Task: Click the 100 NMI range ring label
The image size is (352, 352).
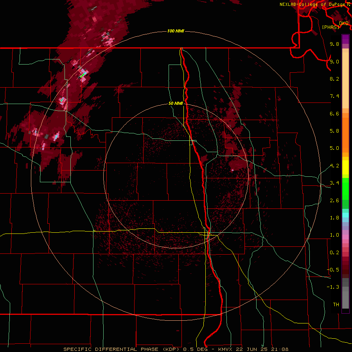Action: pyautogui.click(x=176, y=31)
